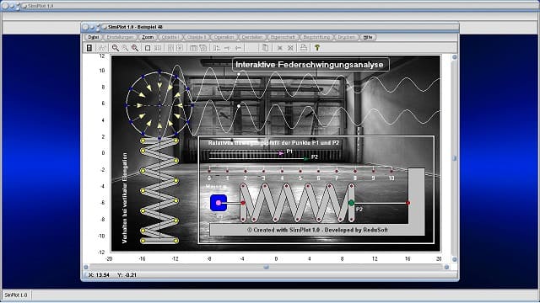The image size is (540, 303).
Task: Open the Drucken menu
Action: pyautogui.click(x=346, y=37)
